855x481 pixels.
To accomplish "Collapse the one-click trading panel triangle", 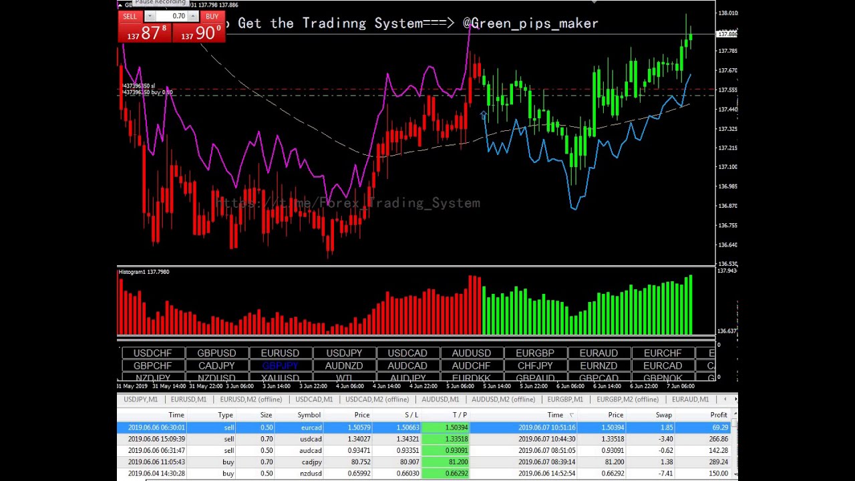I will click(120, 5).
